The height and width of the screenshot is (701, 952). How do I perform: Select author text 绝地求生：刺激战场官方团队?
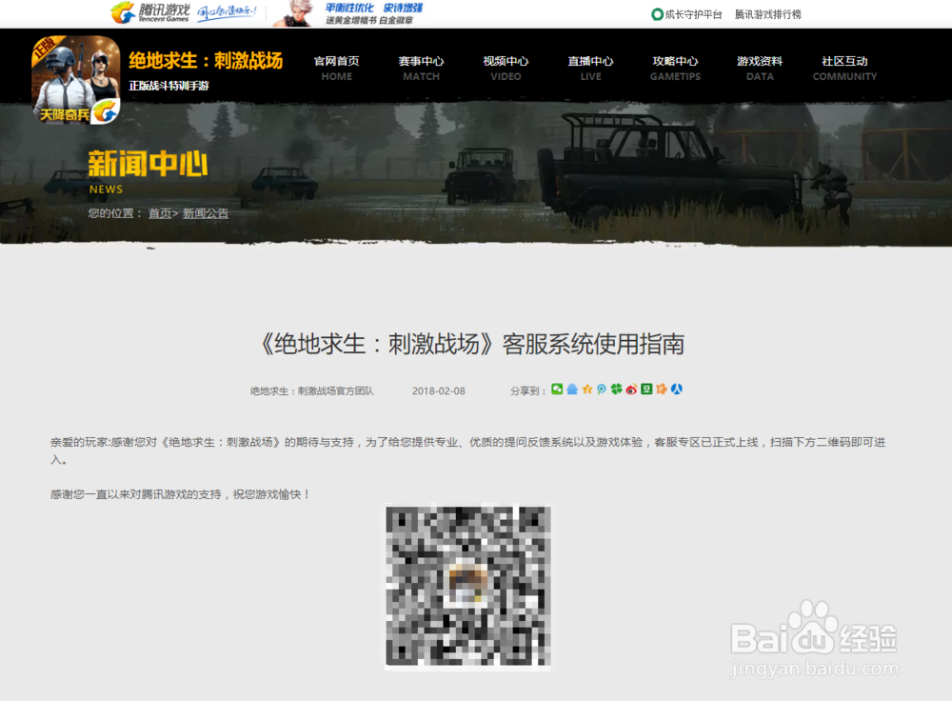312,391
